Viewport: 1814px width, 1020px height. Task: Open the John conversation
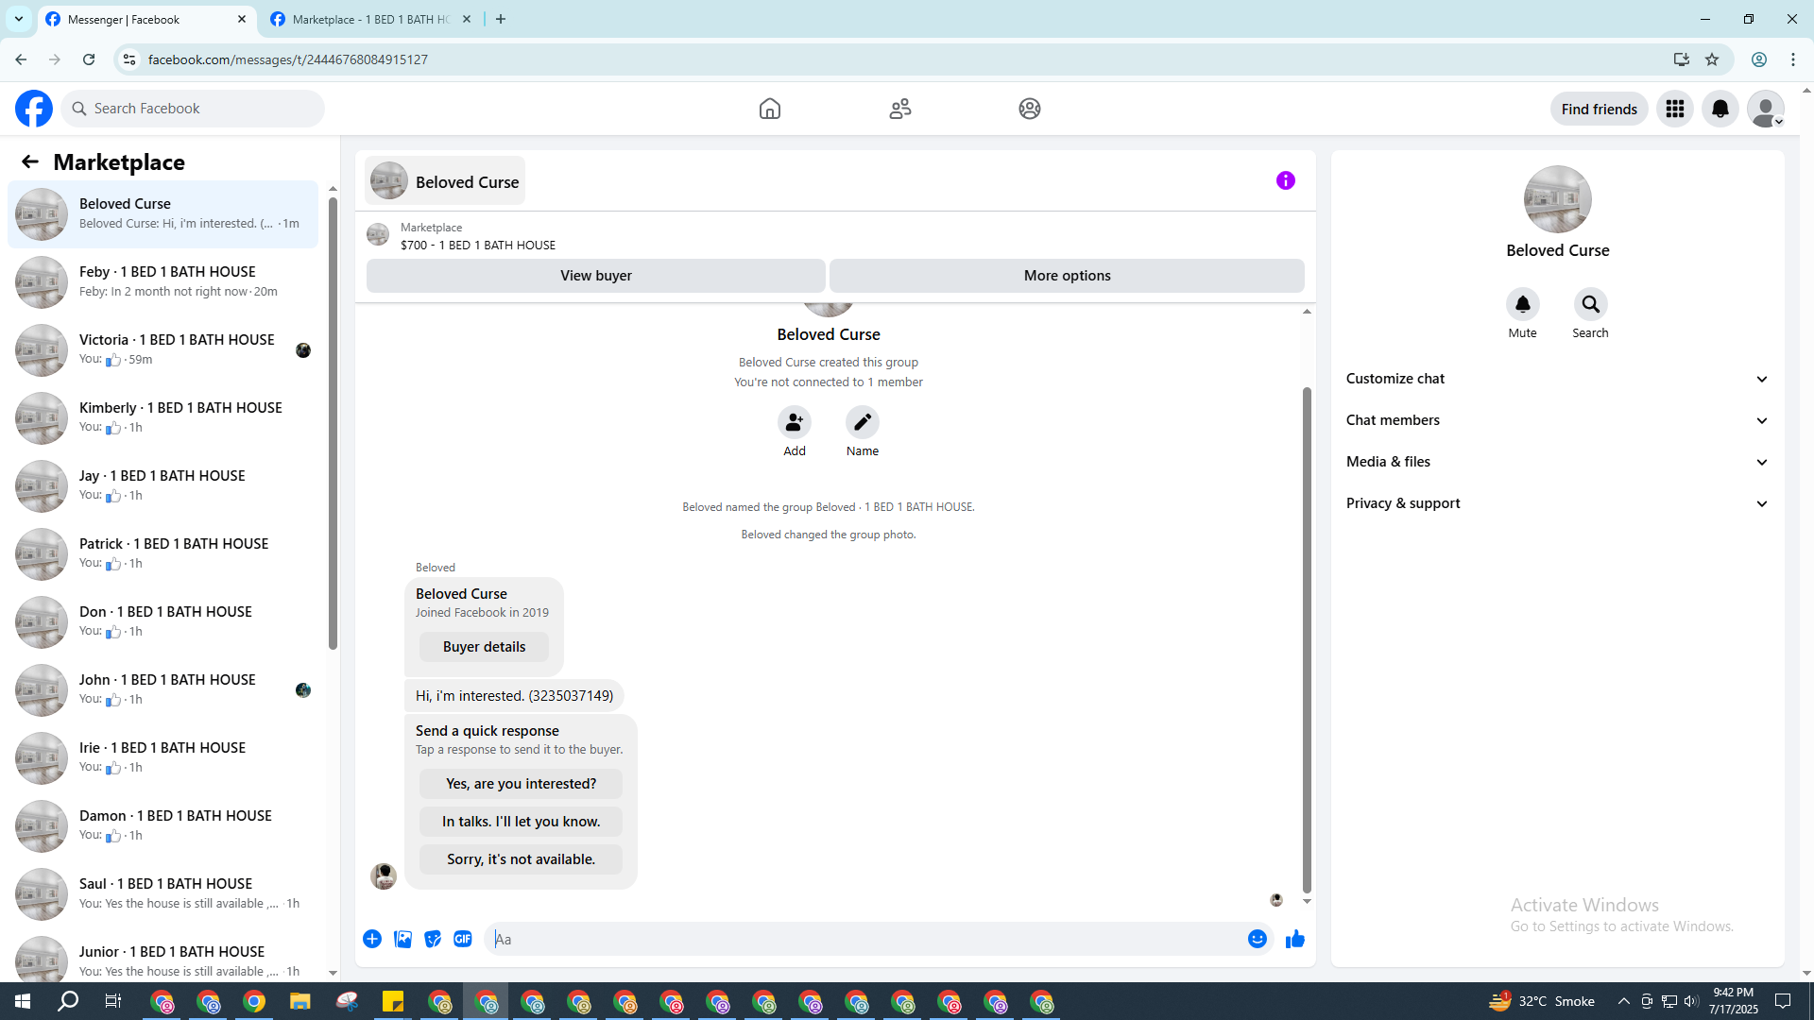(x=163, y=689)
